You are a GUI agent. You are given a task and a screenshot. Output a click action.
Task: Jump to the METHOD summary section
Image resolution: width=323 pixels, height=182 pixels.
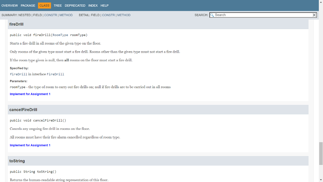click(x=66, y=15)
